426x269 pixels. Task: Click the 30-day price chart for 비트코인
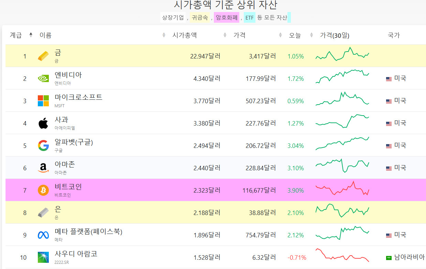coord(342,189)
